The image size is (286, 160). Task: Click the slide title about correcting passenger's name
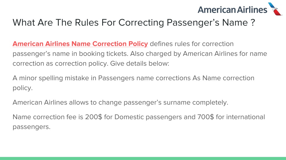[x=134, y=23]
